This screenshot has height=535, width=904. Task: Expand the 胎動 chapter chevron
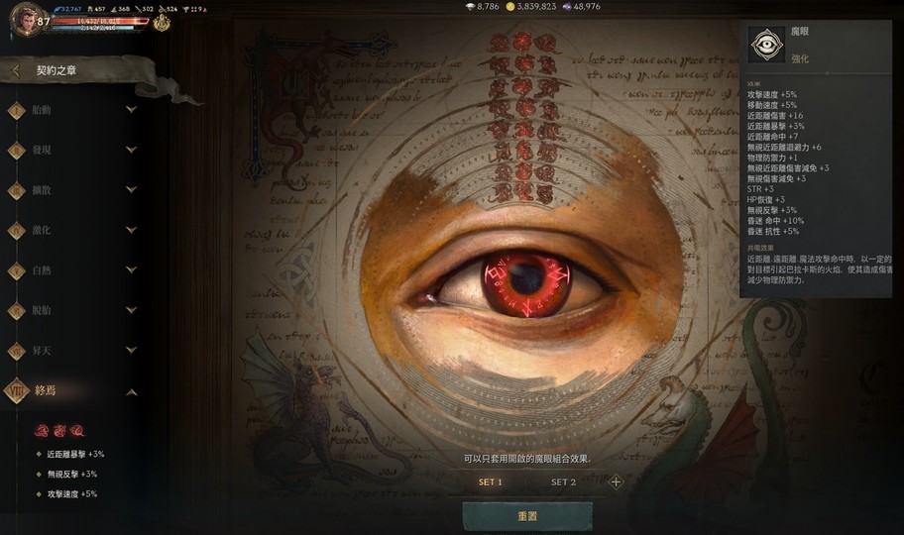pyautogui.click(x=132, y=109)
